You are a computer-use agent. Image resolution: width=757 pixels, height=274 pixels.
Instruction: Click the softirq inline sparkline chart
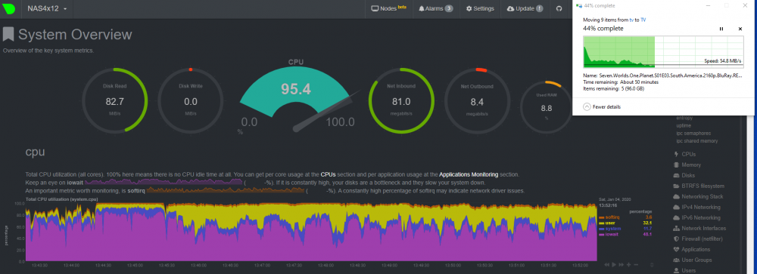point(225,191)
